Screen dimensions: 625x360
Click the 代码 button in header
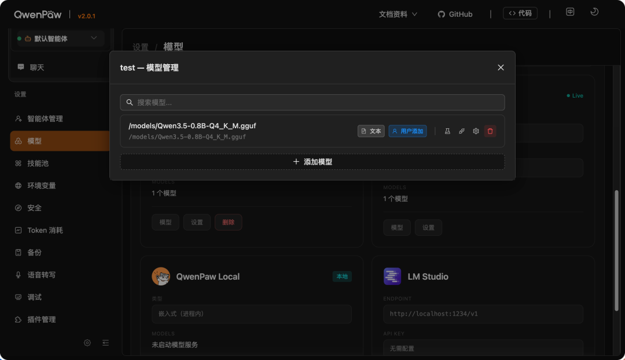coord(520,13)
